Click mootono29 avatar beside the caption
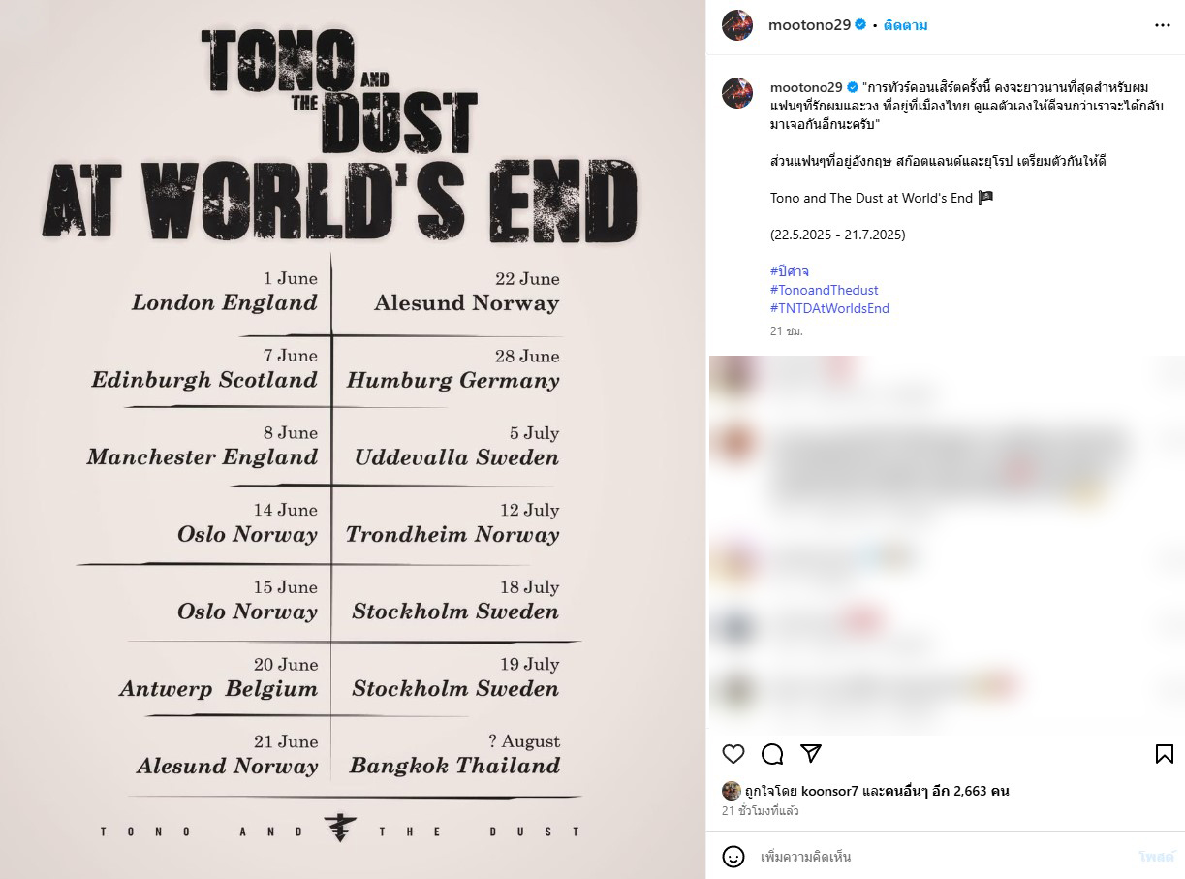This screenshot has width=1185, height=879. 737,93
